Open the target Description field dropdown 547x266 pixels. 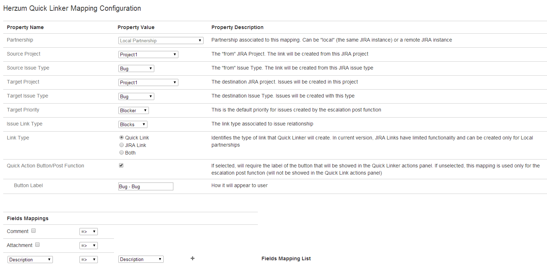click(x=141, y=259)
